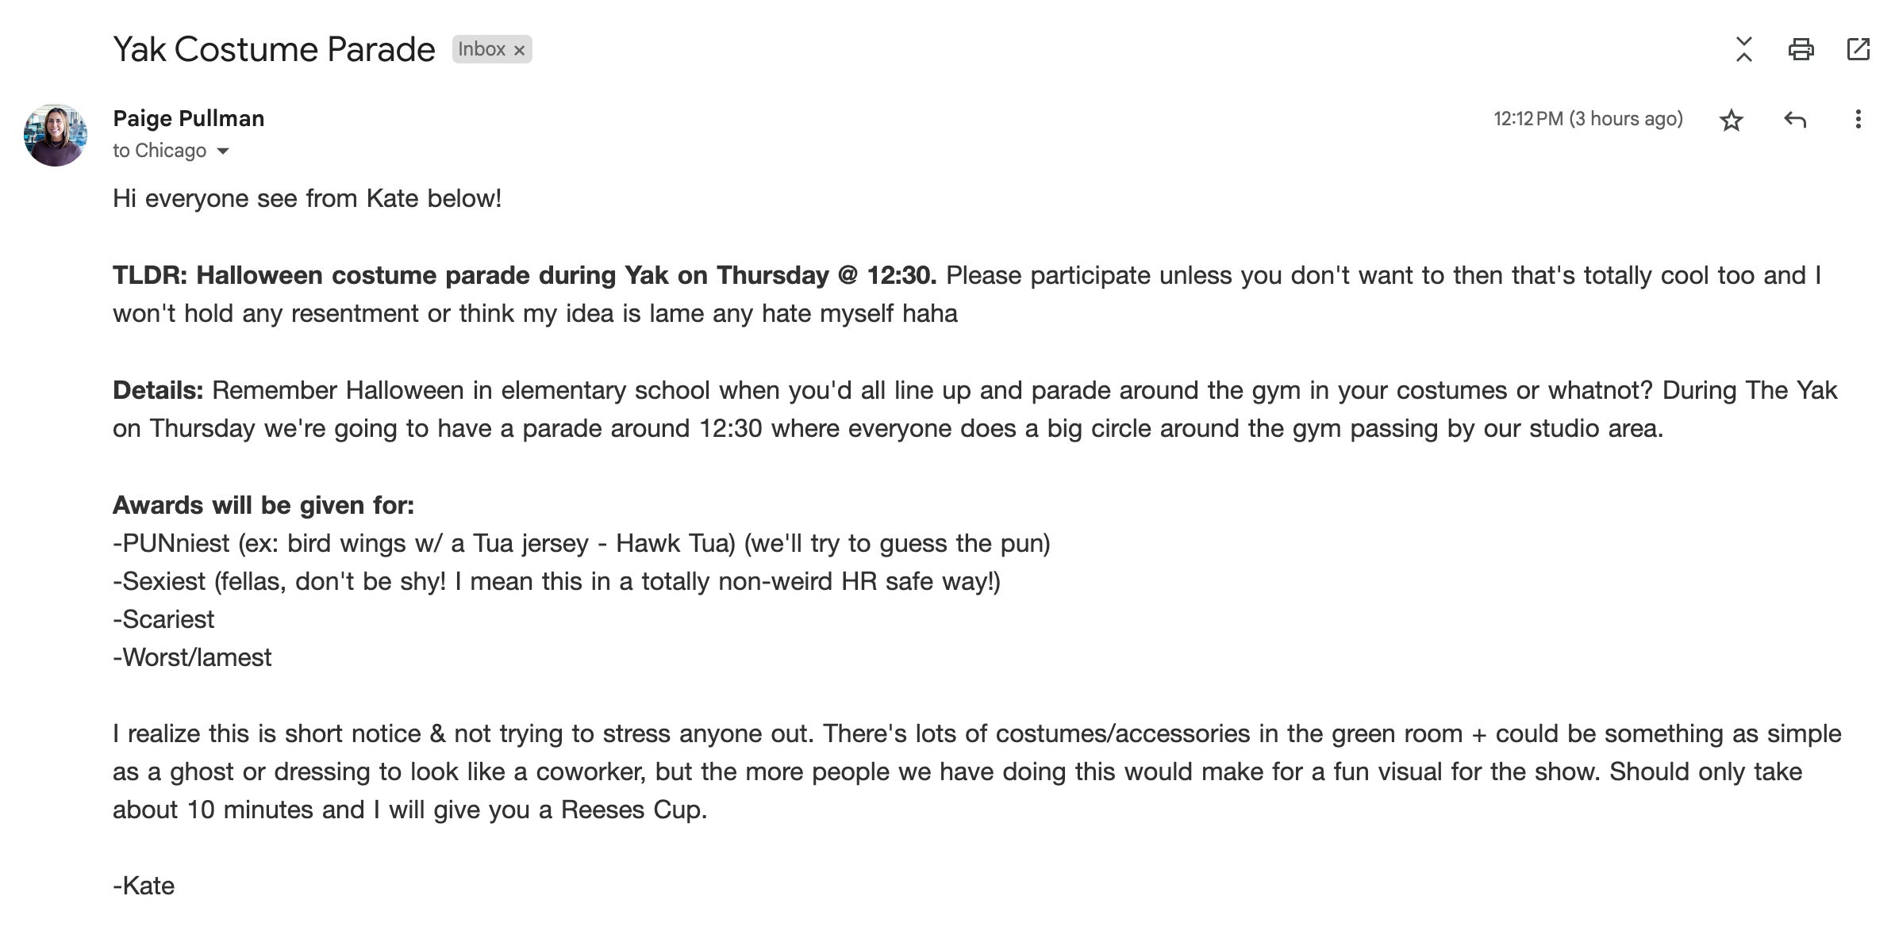Viewport: 1895px width, 934px height.
Task: Open the three-dot More options menu
Action: click(x=1858, y=120)
